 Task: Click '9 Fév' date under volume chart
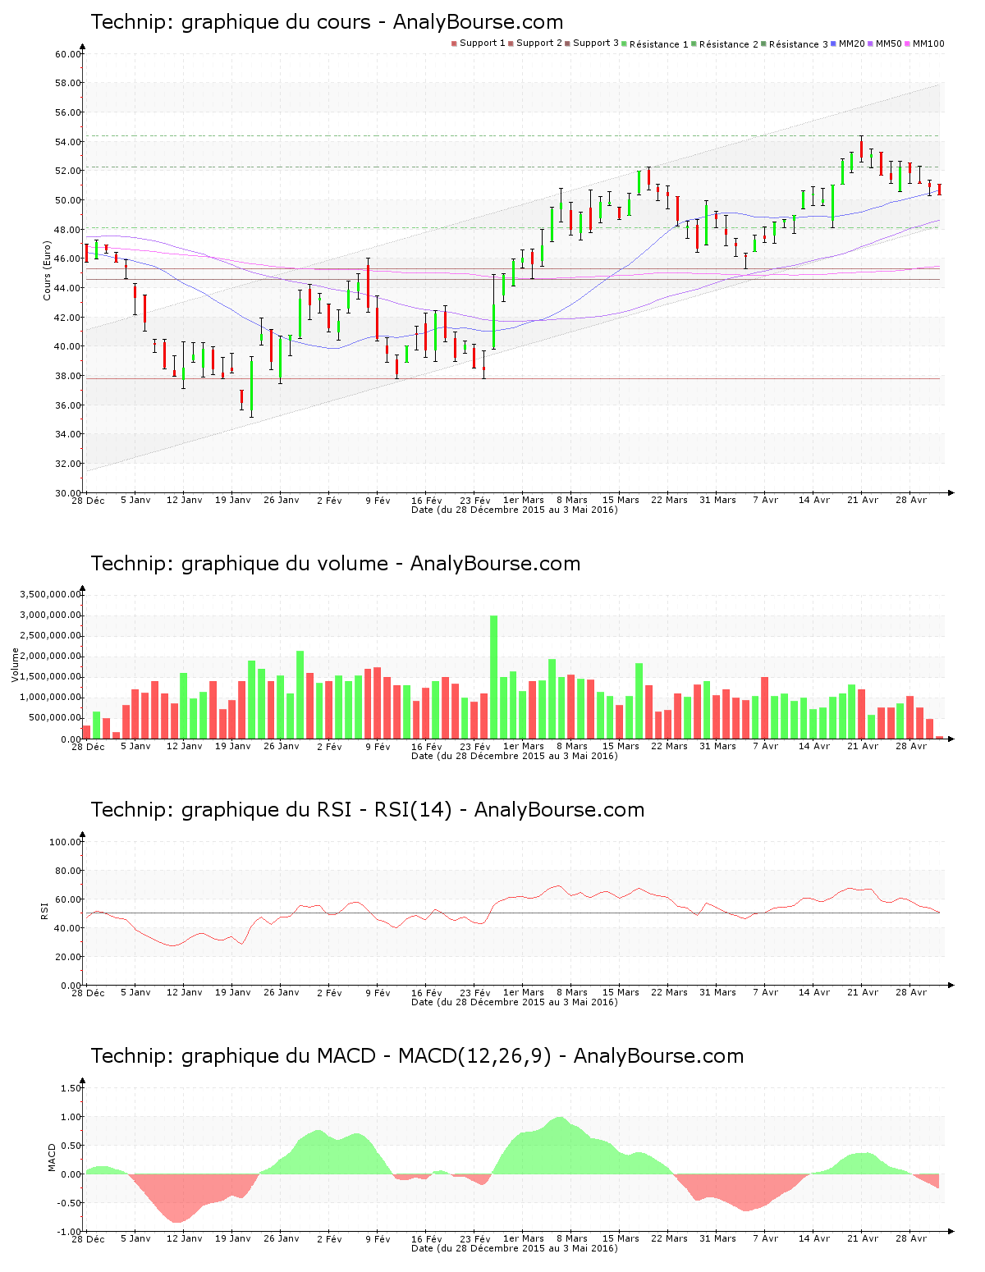pos(378,746)
